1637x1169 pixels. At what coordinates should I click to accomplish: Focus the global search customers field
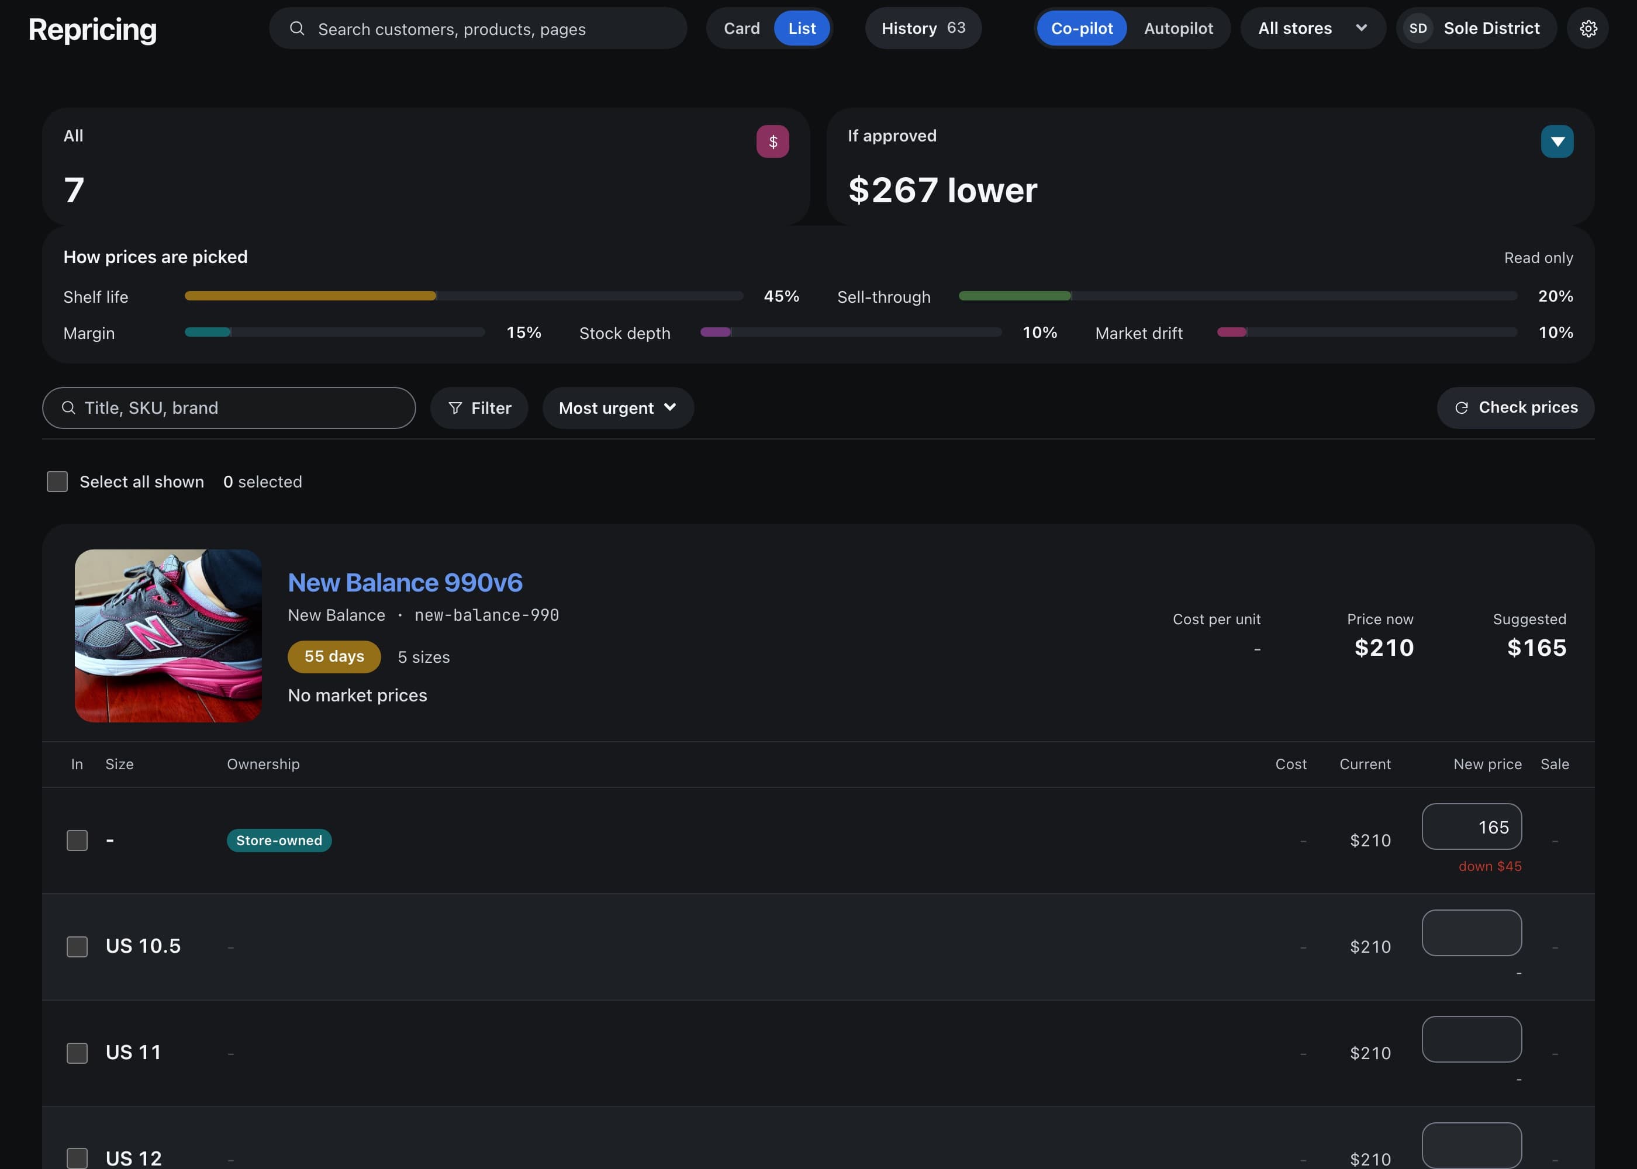tap(478, 28)
